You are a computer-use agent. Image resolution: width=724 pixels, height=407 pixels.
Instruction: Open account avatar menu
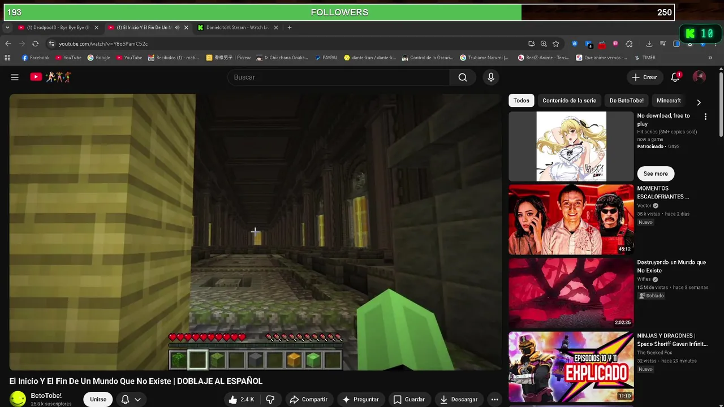point(699,77)
